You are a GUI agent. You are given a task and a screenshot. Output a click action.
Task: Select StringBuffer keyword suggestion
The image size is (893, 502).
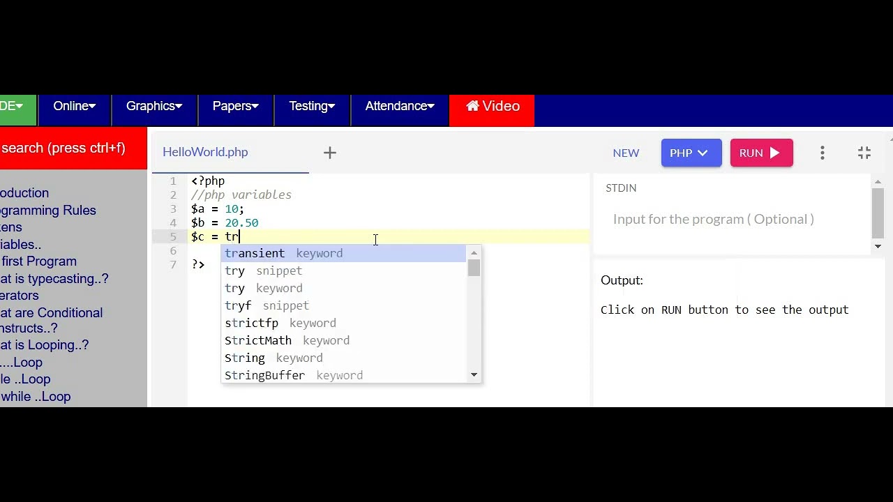(x=344, y=375)
